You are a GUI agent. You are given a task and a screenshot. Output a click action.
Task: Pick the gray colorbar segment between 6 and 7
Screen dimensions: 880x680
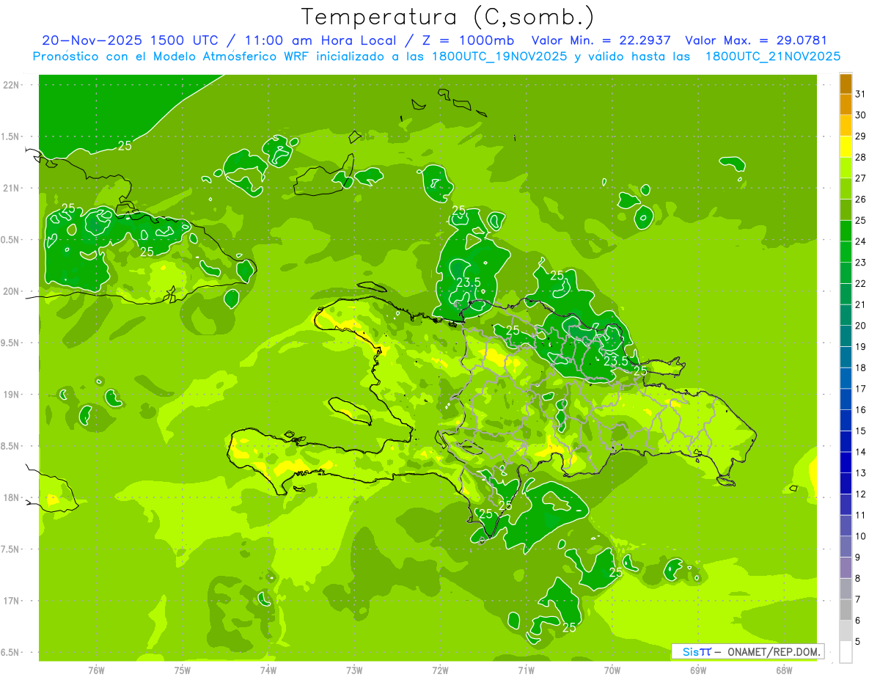tap(846, 610)
